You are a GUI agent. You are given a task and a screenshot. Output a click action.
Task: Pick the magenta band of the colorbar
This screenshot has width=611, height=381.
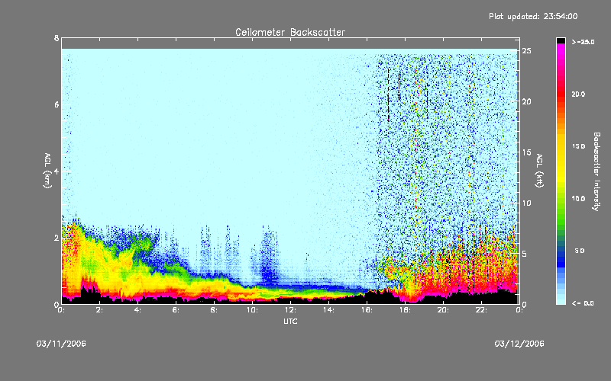pos(561,48)
